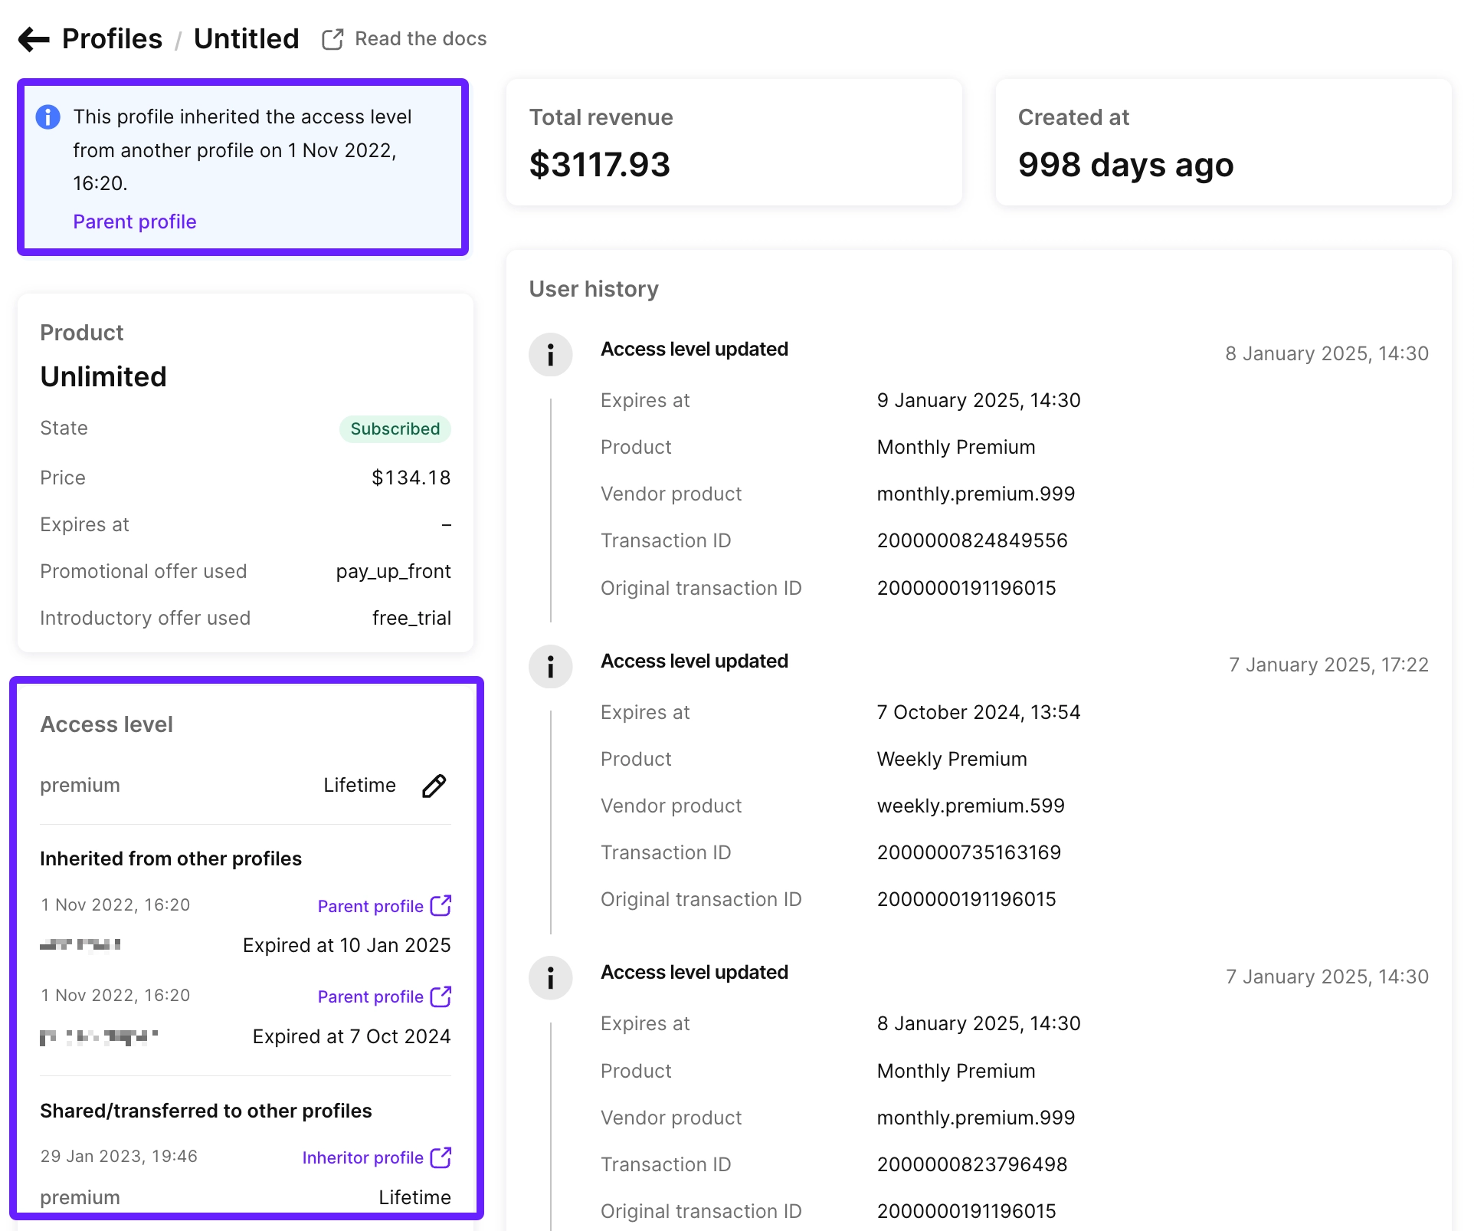Click the blue info icon in banner
The height and width of the screenshot is (1231, 1474).
coord(47,117)
